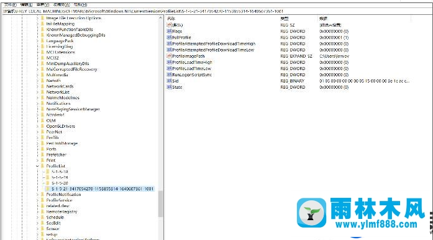Select the Flags value icon
This screenshot has width=433, height=240.
coord(169,31)
